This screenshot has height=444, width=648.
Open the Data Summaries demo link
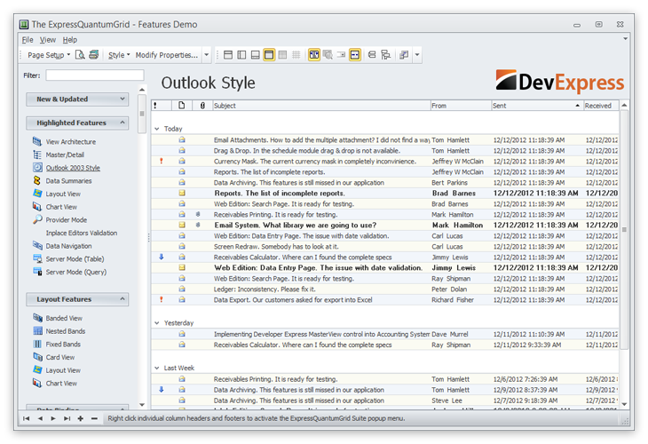point(68,181)
